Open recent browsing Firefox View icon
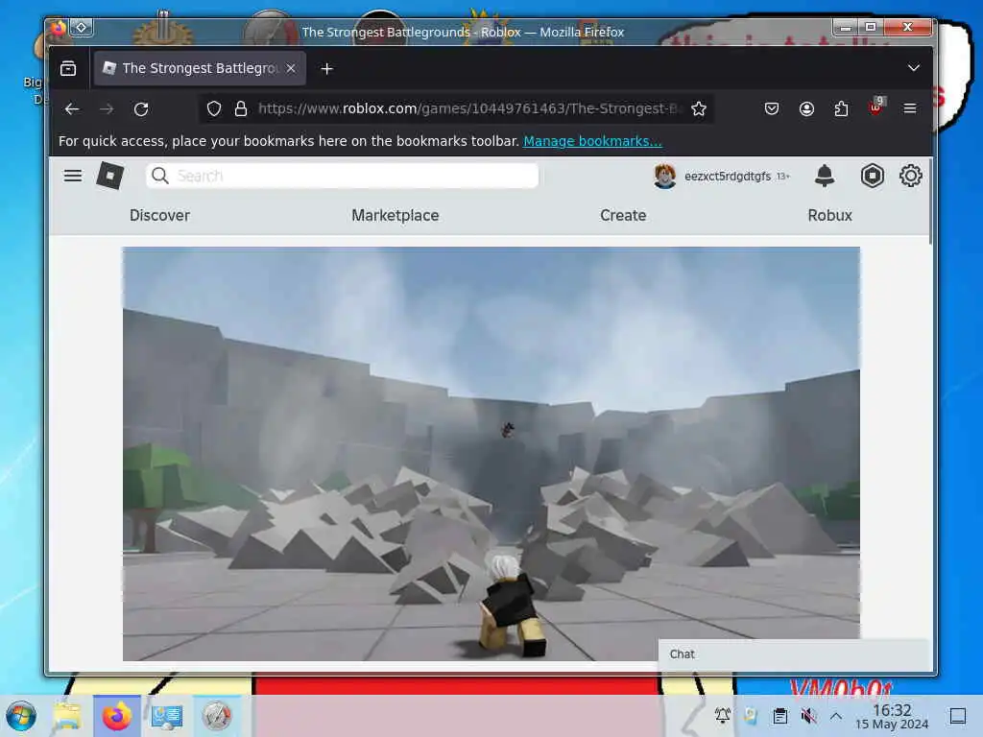The height and width of the screenshot is (737, 983). pyautogui.click(x=68, y=68)
